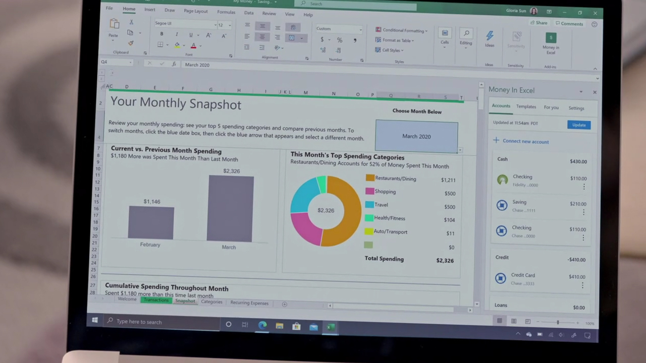
Task: Open the Templates tab in Money In Excel
Action: click(526, 107)
